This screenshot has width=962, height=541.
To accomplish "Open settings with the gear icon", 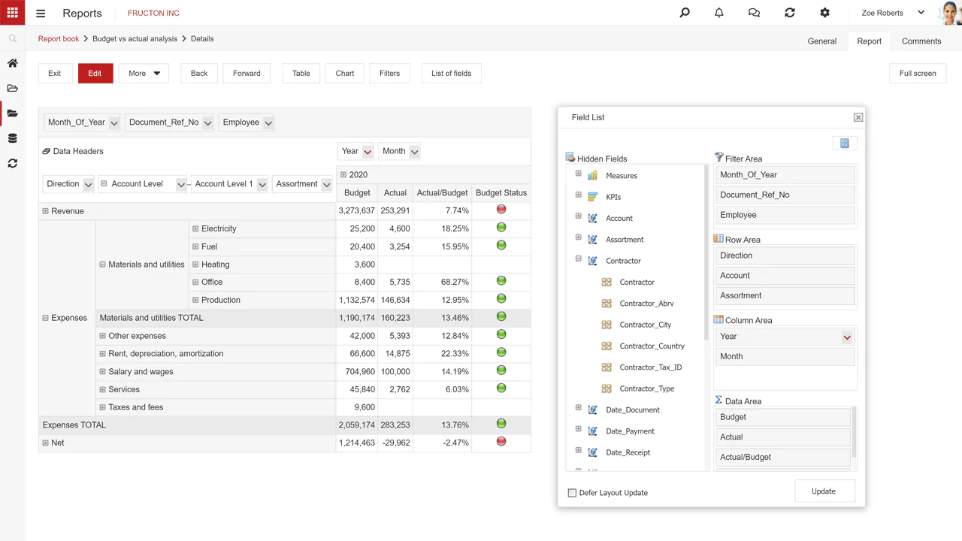I will click(x=824, y=13).
